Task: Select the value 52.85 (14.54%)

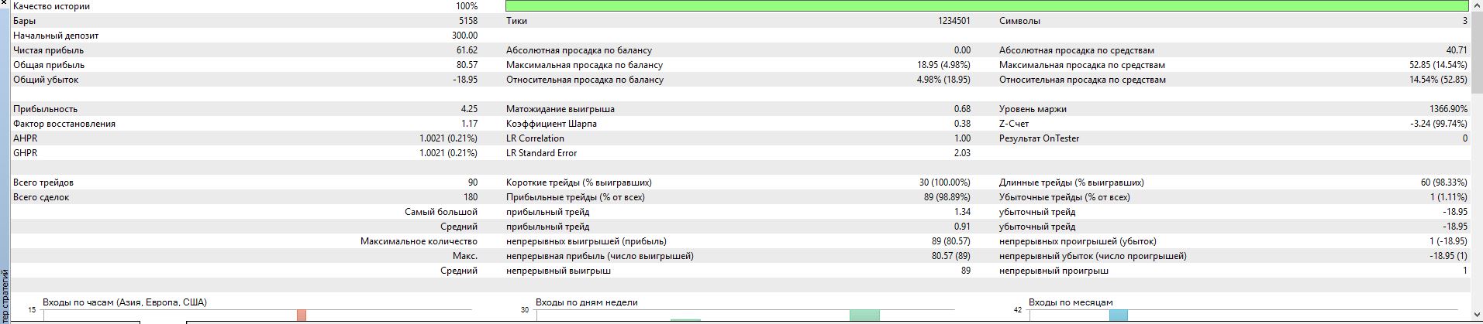Action: (x=1438, y=65)
